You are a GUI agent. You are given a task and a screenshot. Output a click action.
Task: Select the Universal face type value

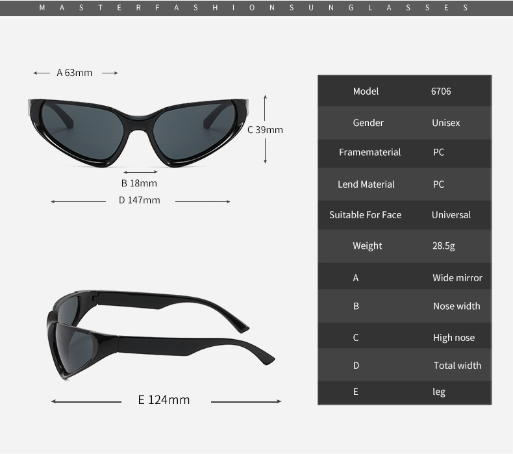[451, 215]
